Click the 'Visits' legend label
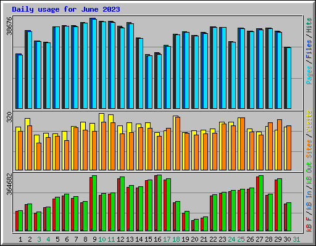This screenshot has height=246, width=316. pyautogui.click(x=309, y=121)
